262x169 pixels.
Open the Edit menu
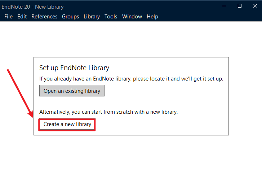22,17
